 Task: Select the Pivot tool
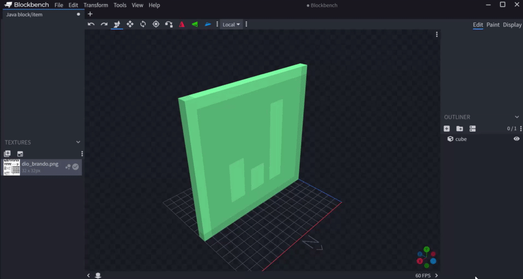pyautogui.click(x=156, y=24)
